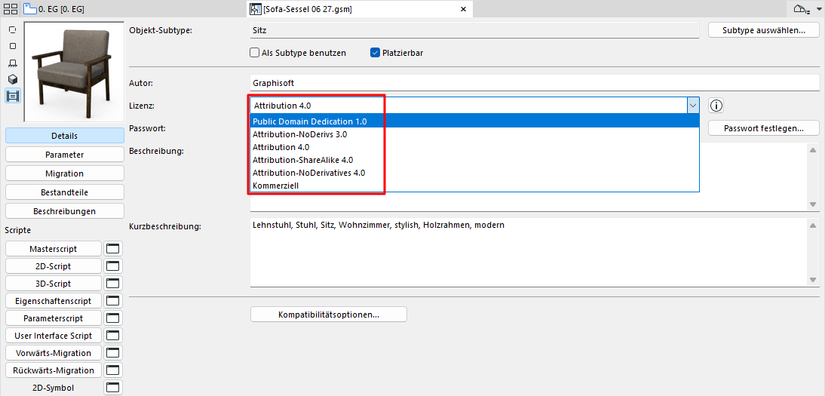Select the 3D view preview icon

tap(13, 79)
